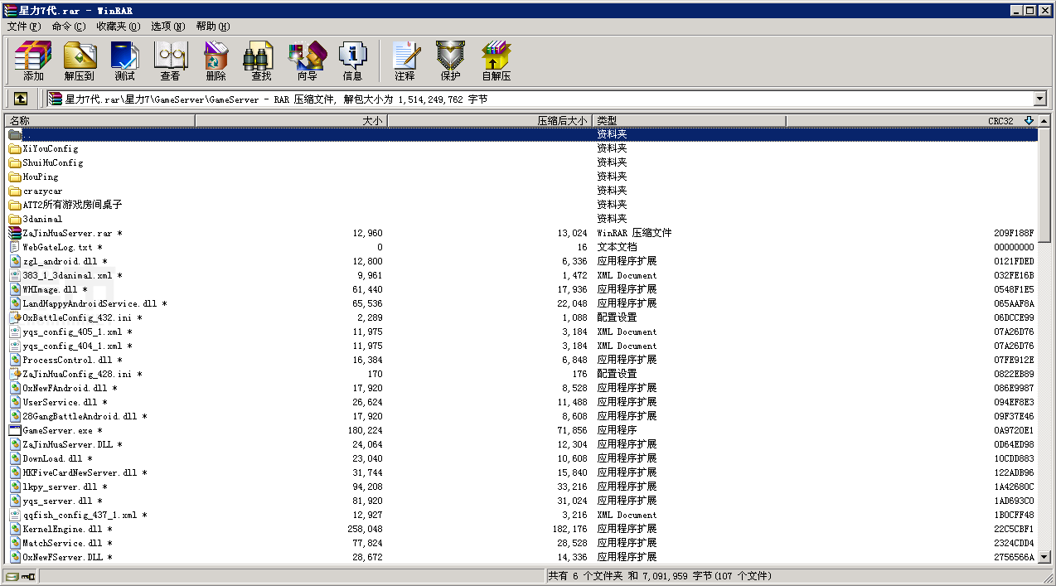
Task: Select ProcessControl.dll file
Action: pos(72,360)
